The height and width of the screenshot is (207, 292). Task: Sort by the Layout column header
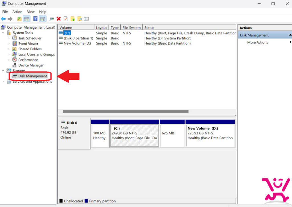[x=102, y=27]
